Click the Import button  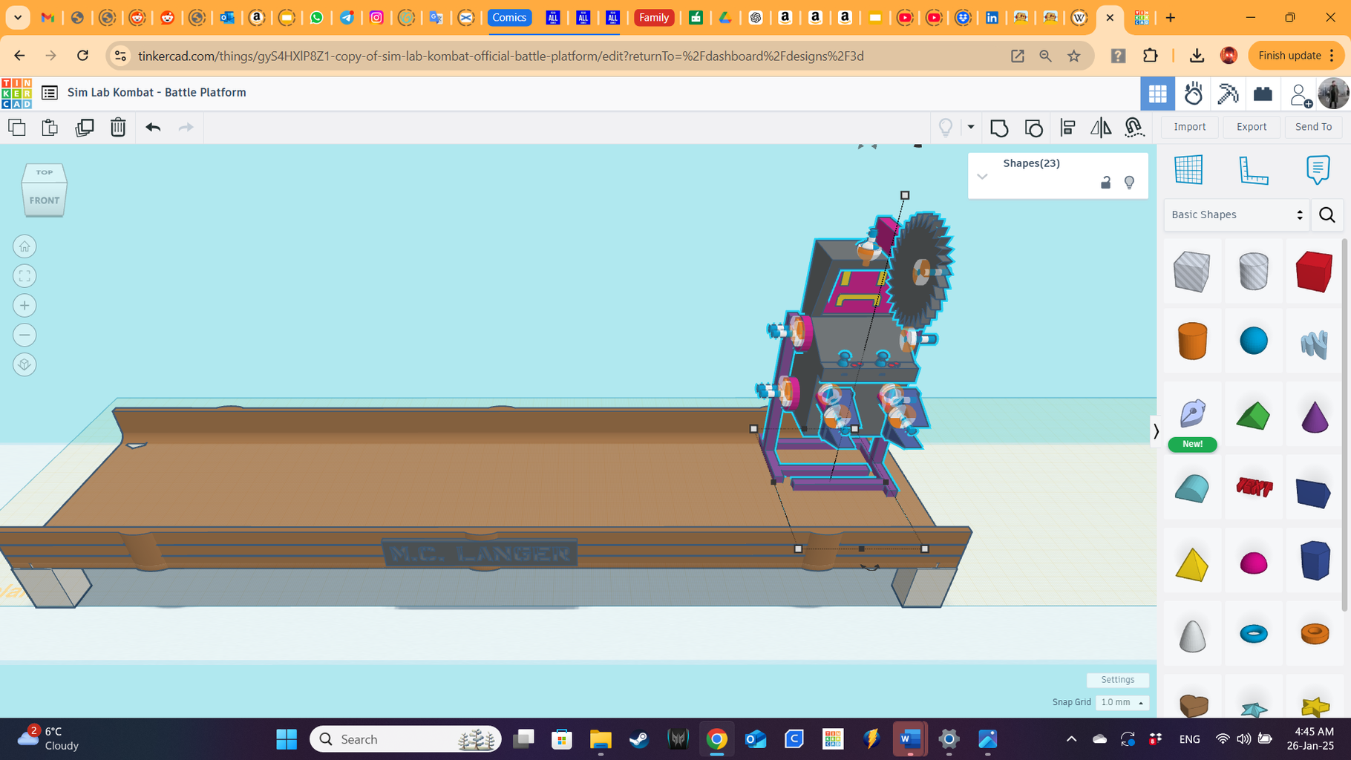pyautogui.click(x=1189, y=127)
